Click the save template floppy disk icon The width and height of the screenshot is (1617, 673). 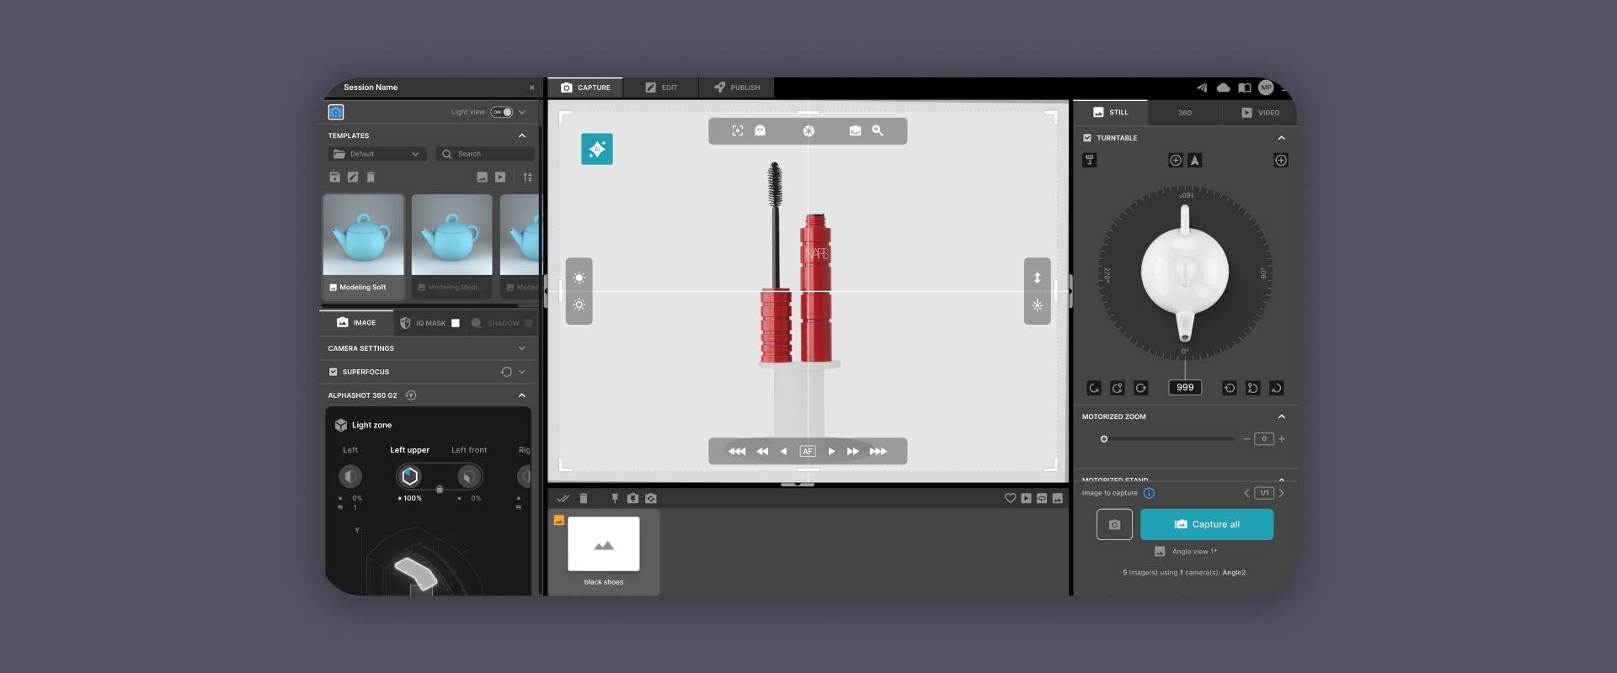pyautogui.click(x=334, y=178)
